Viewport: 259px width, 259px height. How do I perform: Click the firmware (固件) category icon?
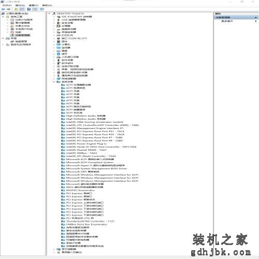(59, 41)
